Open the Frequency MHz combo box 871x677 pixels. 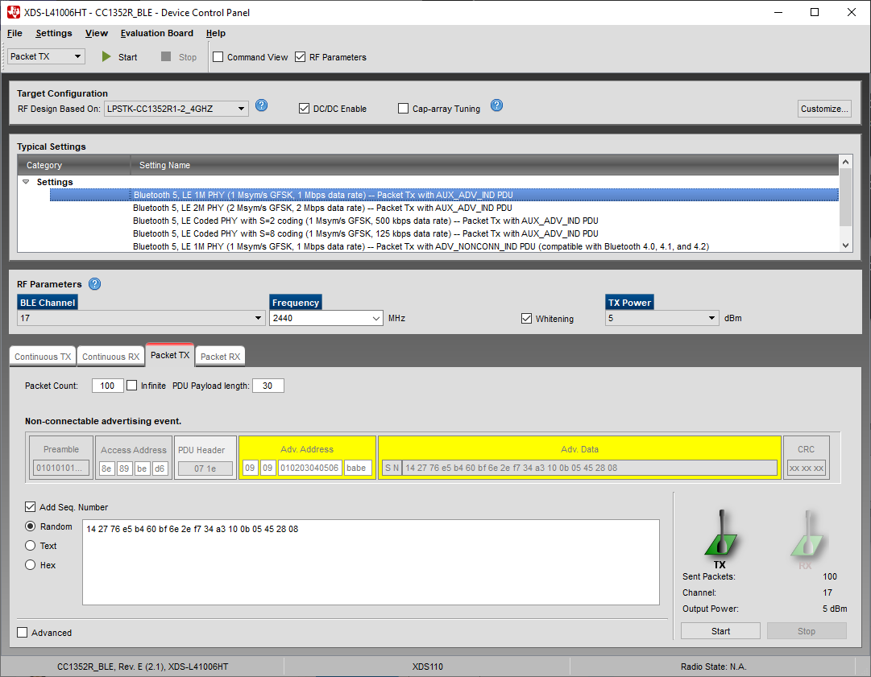[x=326, y=318]
